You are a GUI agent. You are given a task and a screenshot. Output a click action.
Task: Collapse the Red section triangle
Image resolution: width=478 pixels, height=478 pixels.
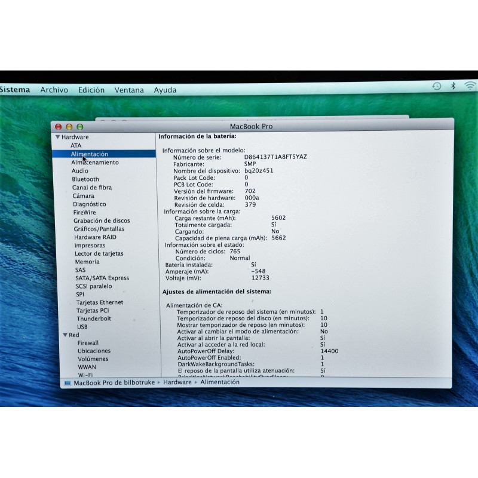coord(65,335)
